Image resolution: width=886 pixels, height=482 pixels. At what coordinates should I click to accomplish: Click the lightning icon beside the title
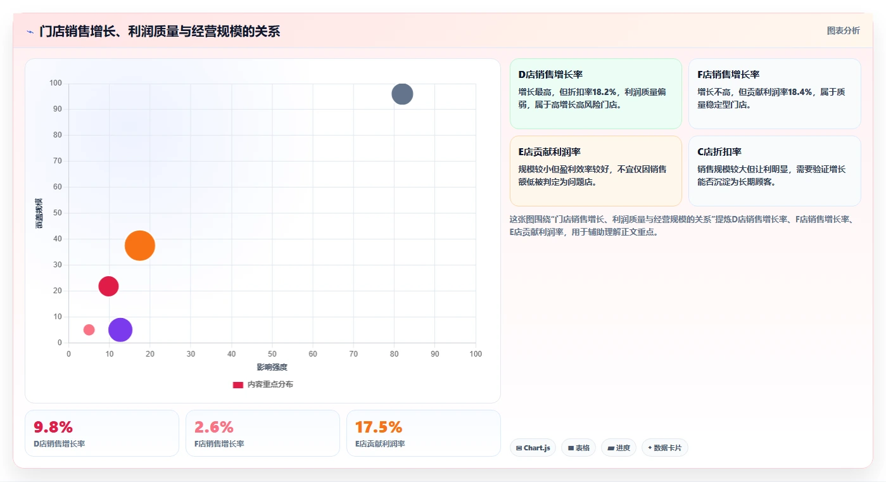click(30, 32)
